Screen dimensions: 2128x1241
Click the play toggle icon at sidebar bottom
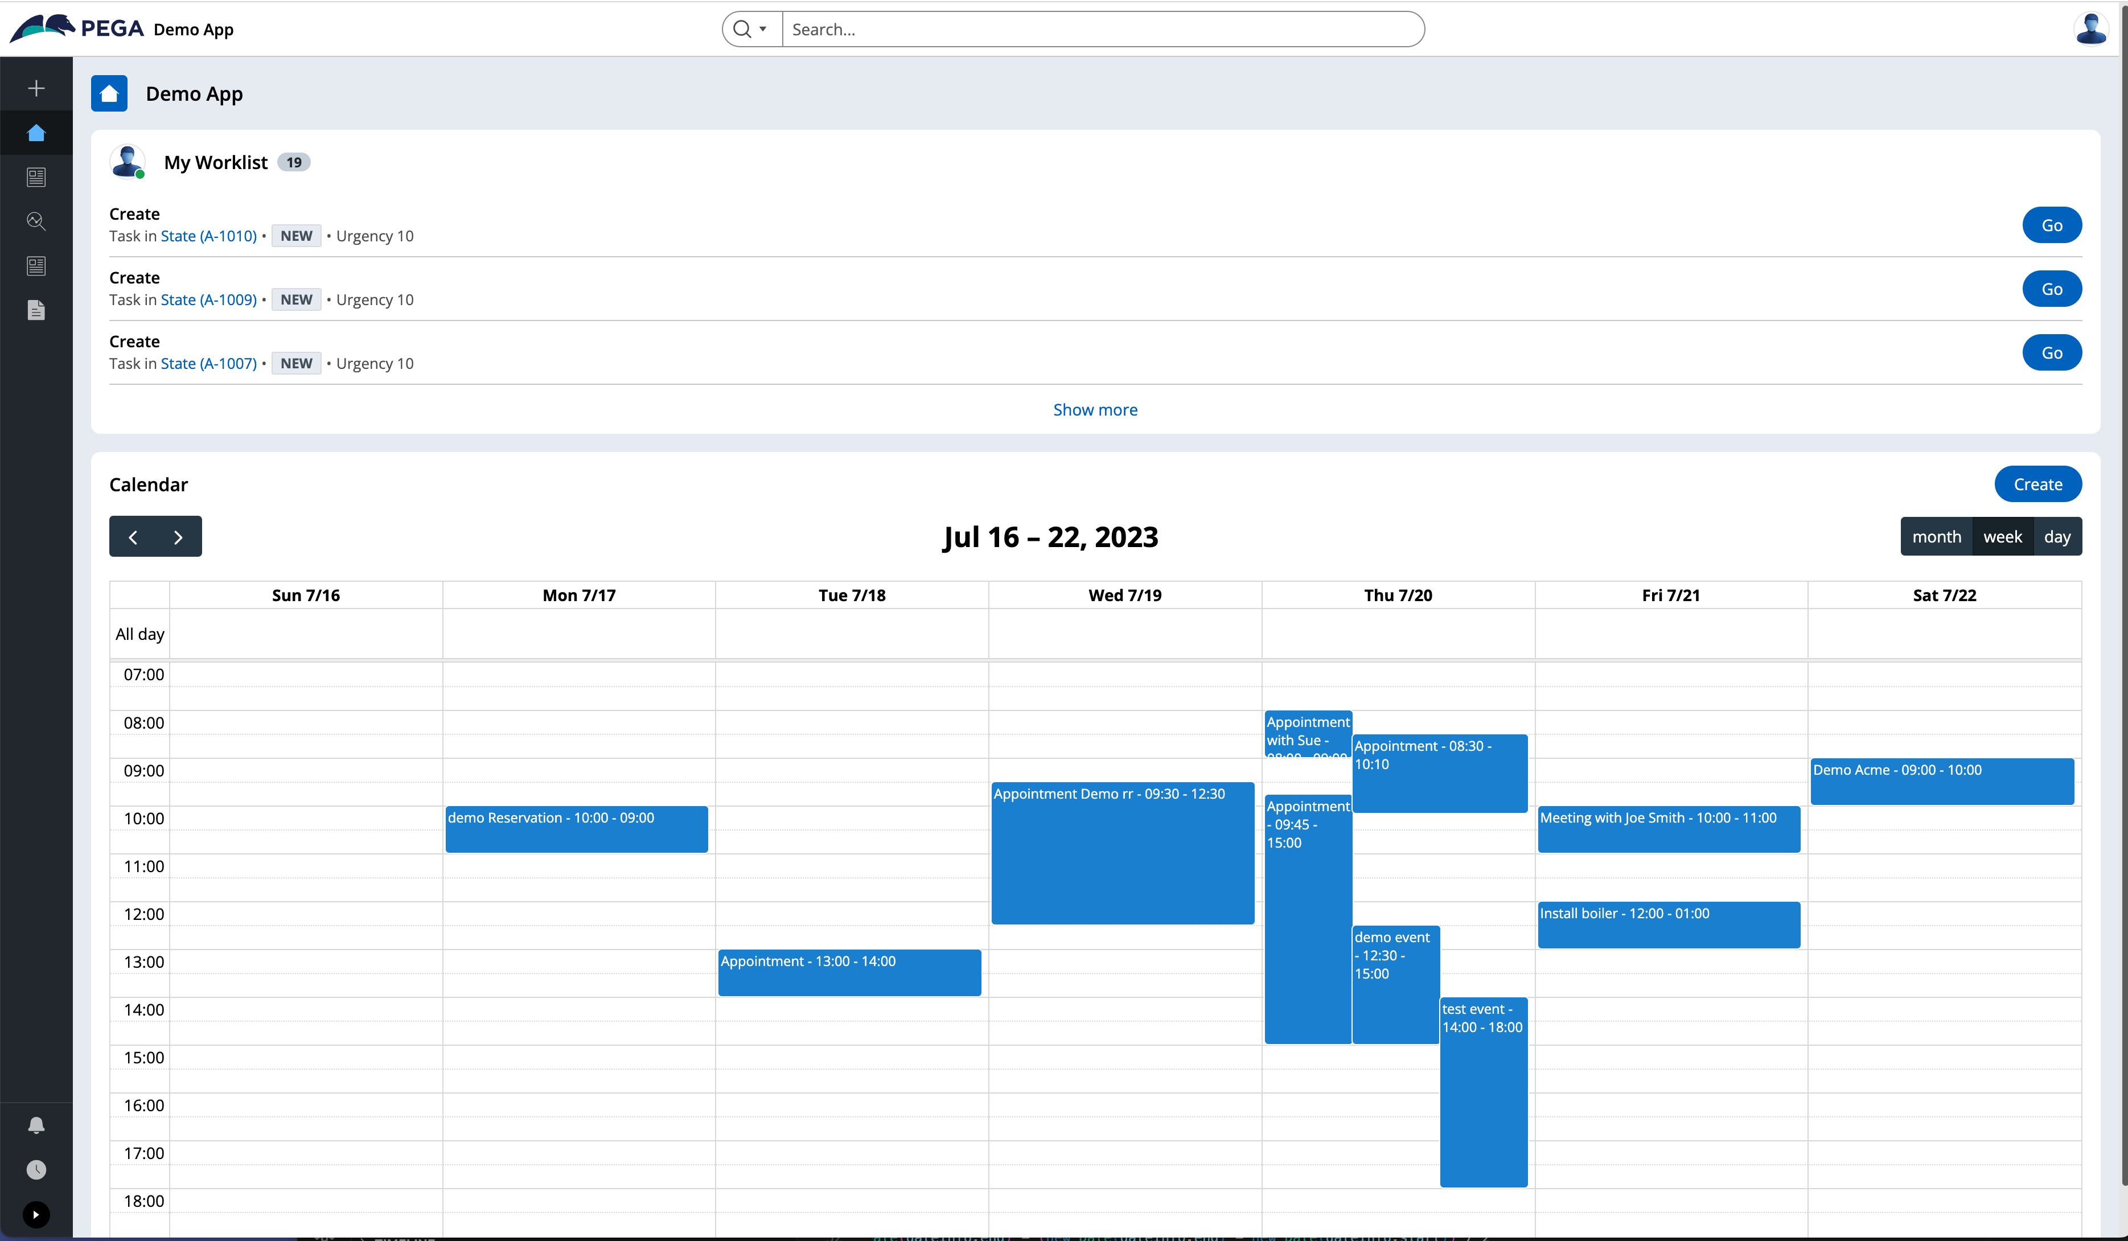pyautogui.click(x=36, y=1214)
